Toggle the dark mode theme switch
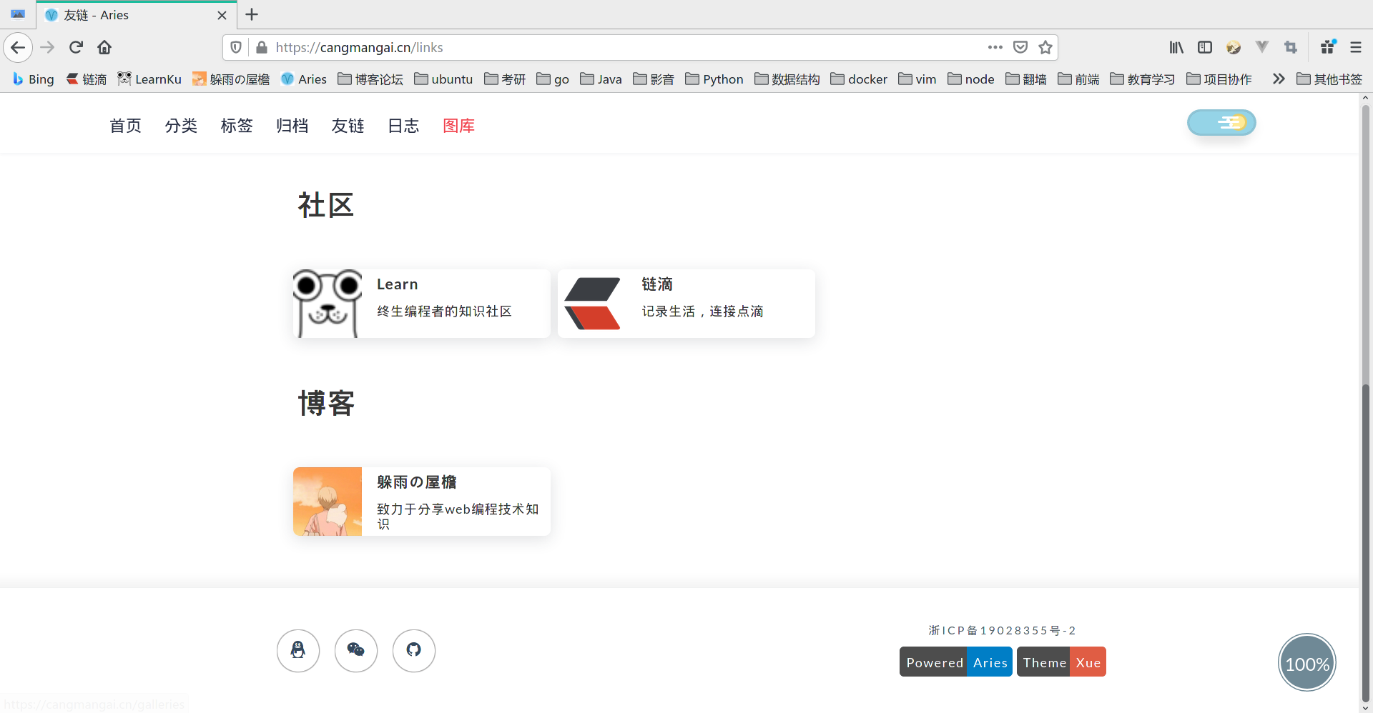This screenshot has width=1373, height=713. point(1221,123)
